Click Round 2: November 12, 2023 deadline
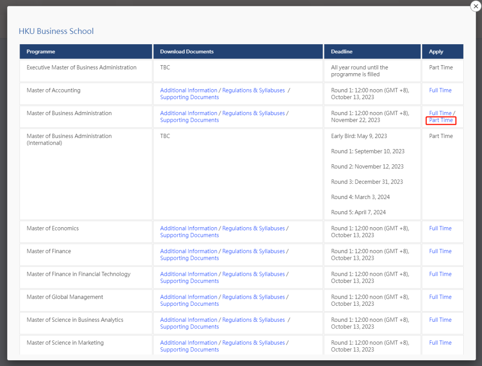 point(367,166)
